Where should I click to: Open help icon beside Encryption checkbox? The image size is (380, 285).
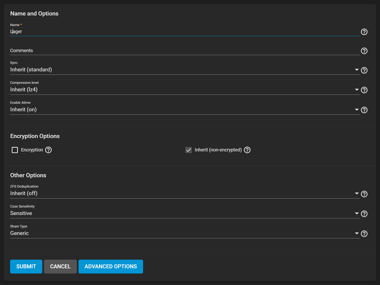[48, 150]
